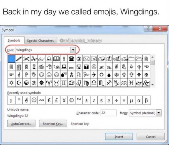Click the Insert button
The height and width of the screenshot is (145, 169).
119,137
